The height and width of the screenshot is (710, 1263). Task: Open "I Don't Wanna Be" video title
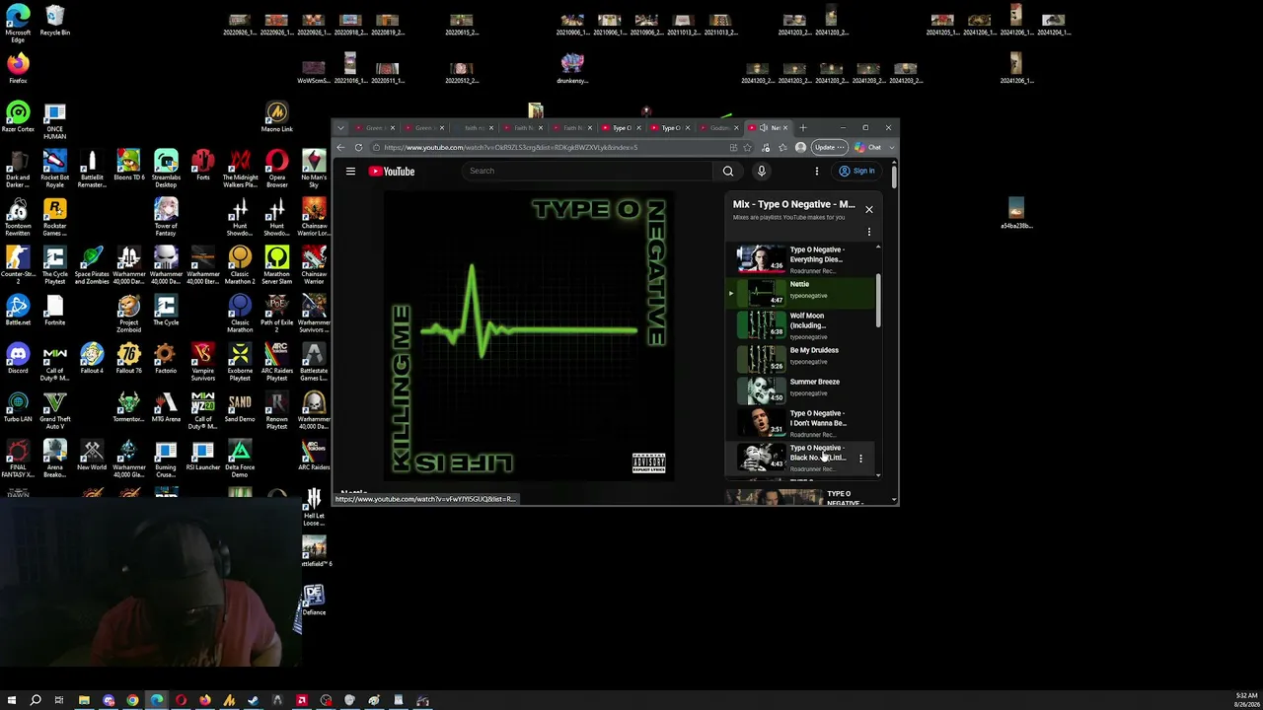(x=818, y=418)
